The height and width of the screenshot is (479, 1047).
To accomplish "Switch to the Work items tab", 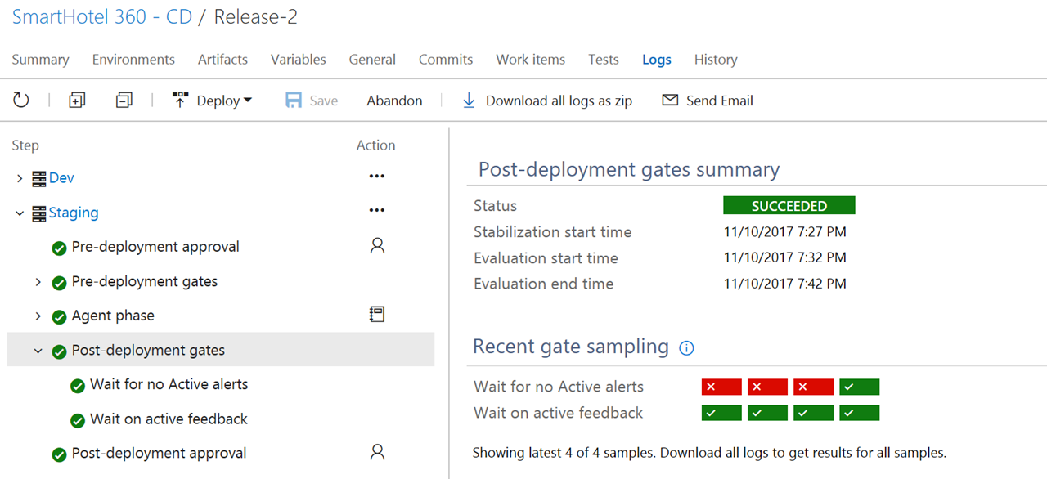I will tap(530, 60).
